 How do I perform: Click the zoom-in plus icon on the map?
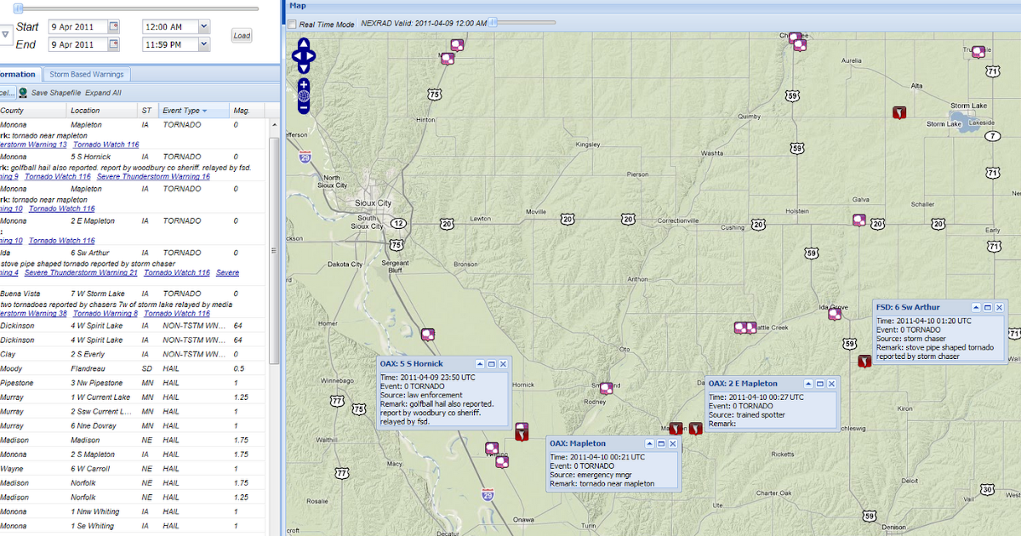[303, 83]
